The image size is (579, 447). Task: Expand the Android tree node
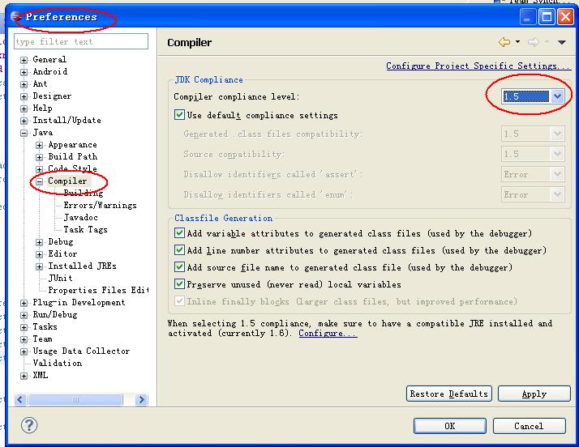[x=24, y=72]
